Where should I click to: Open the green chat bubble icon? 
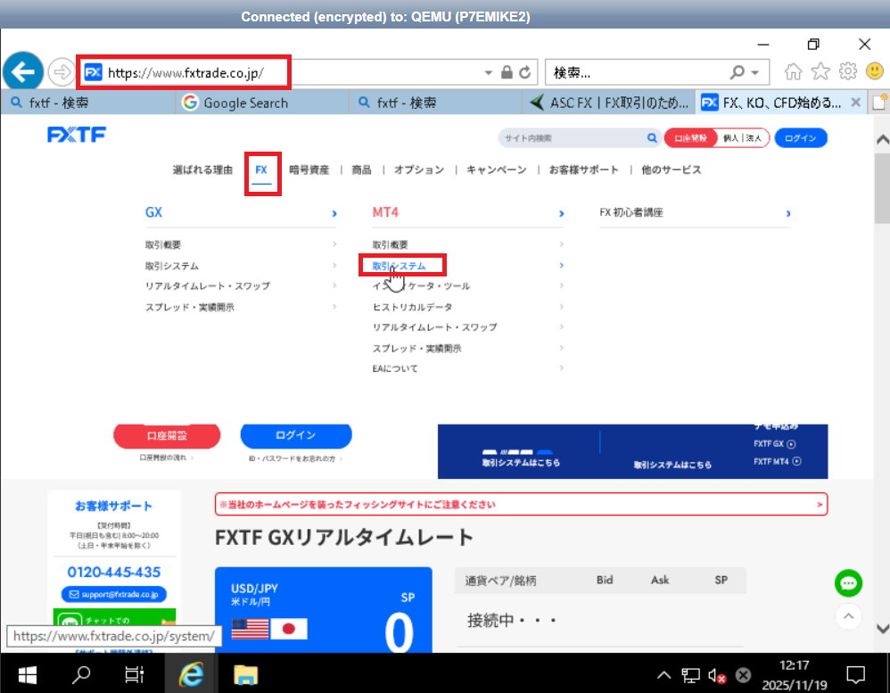pos(848,583)
